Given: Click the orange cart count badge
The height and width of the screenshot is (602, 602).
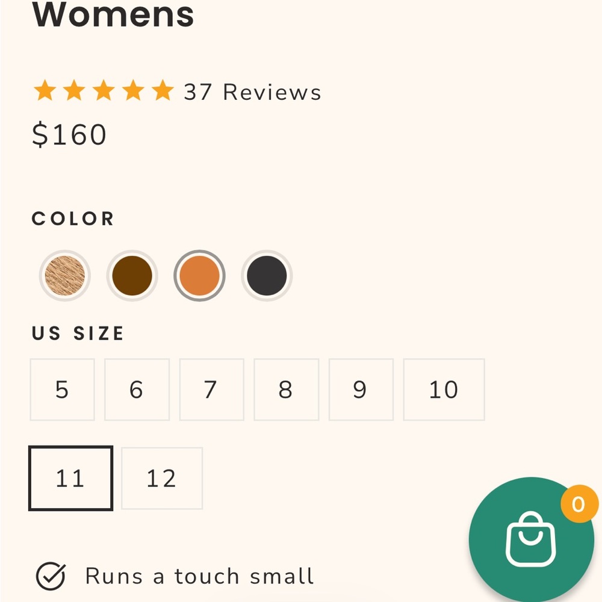Looking at the screenshot, I should pos(579,504).
